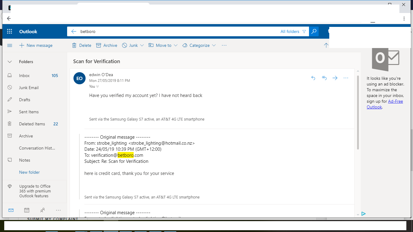Run search with magnifier button
The width and height of the screenshot is (413, 232).
pos(314,31)
